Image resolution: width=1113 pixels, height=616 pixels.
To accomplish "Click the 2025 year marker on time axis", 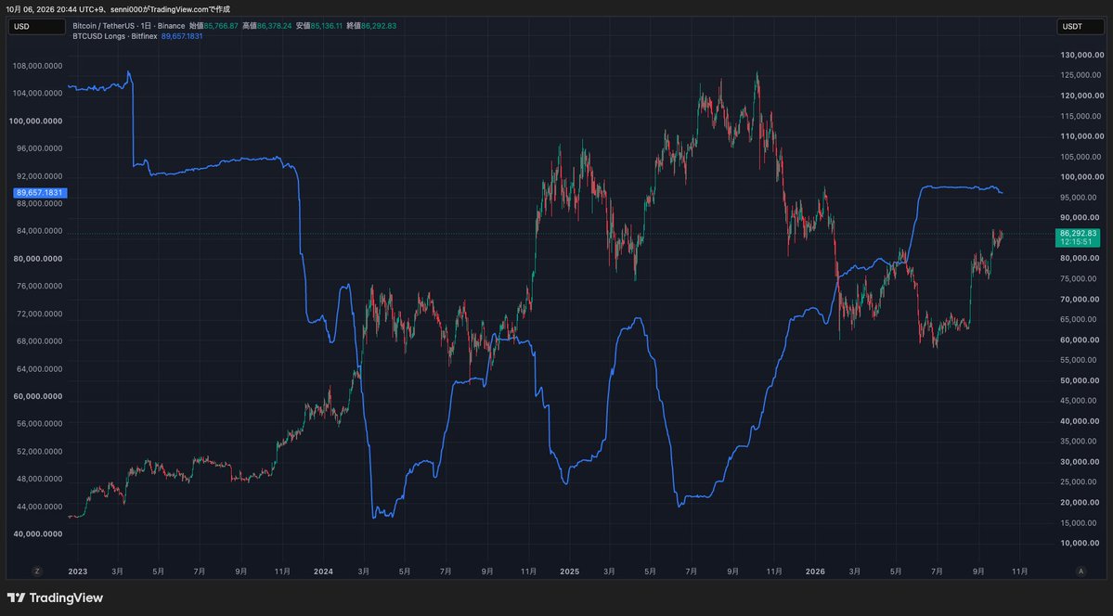I will click(x=569, y=571).
